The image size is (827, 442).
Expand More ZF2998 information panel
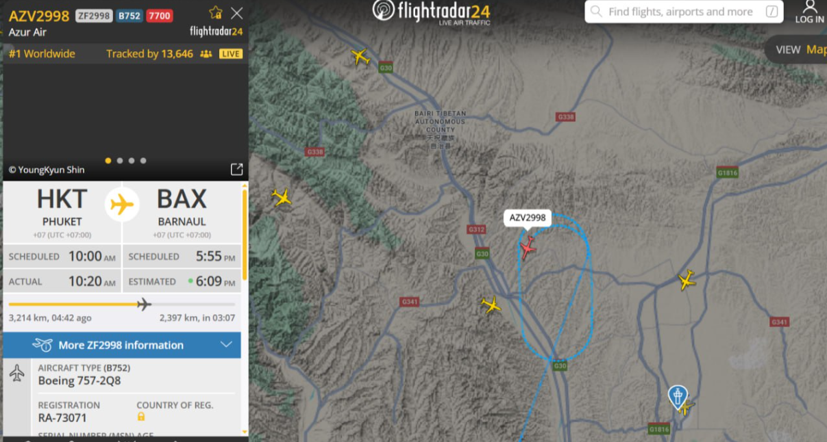click(x=122, y=345)
